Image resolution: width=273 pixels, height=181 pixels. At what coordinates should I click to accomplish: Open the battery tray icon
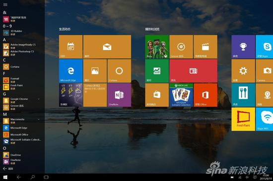pos(232,178)
